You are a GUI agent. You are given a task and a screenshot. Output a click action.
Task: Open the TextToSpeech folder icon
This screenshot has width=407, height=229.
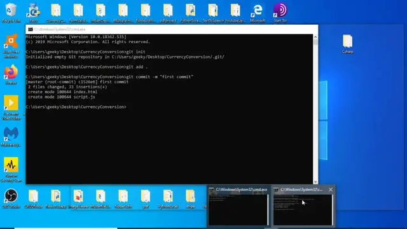point(213,13)
